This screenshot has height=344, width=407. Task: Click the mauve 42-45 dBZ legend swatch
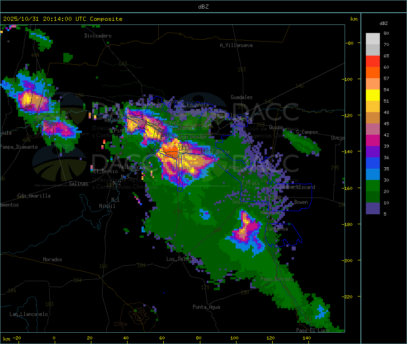coord(373,129)
